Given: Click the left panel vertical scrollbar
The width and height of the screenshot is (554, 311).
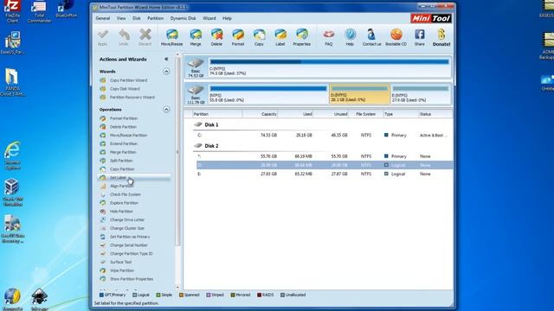Looking at the screenshot, I should [x=177, y=152].
